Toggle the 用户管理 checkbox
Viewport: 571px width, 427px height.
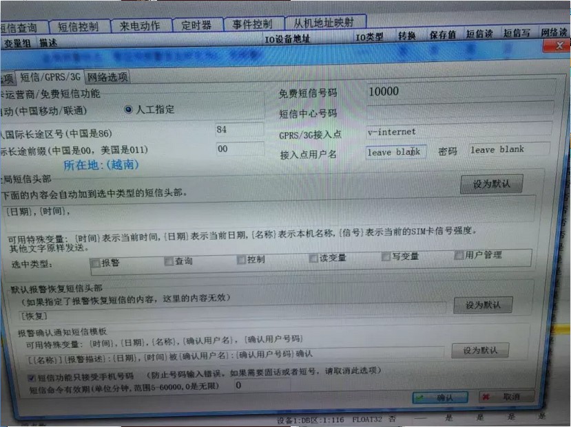(x=459, y=256)
